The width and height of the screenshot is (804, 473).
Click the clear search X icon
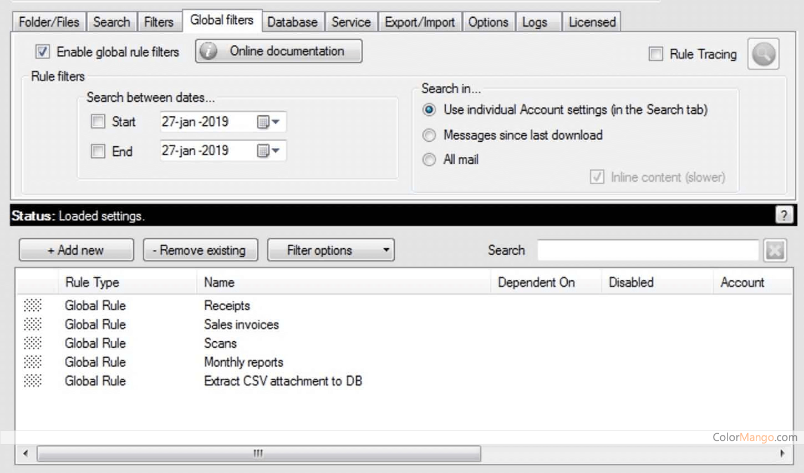(x=775, y=250)
